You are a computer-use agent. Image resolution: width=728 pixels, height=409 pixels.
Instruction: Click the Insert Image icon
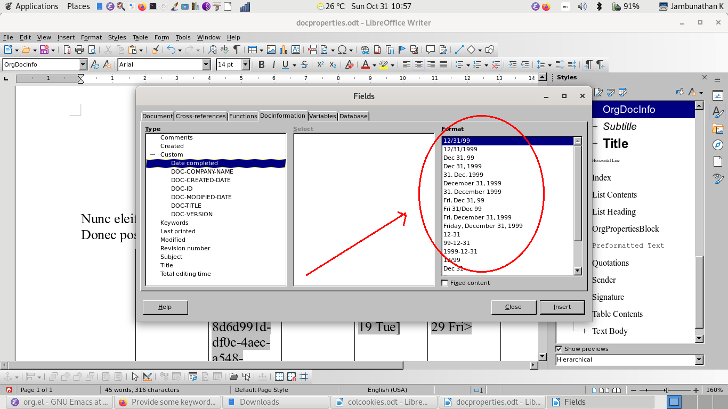coord(271,50)
